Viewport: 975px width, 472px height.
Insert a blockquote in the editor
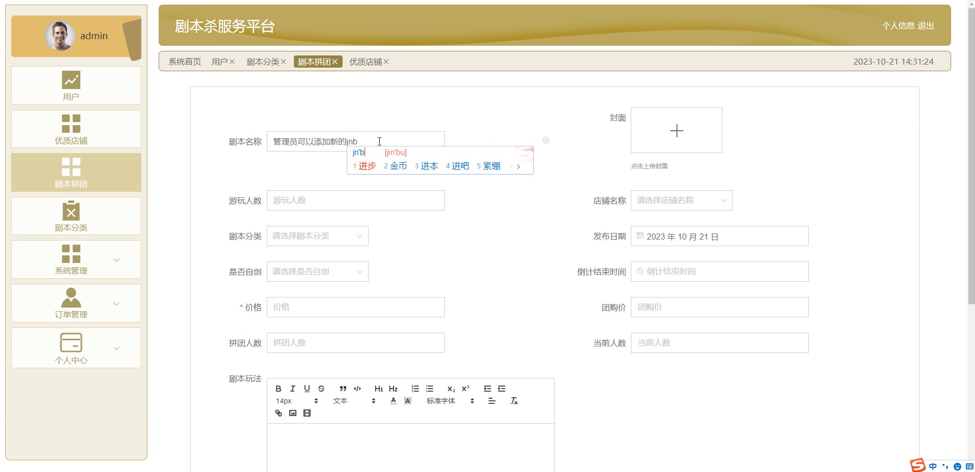(343, 389)
